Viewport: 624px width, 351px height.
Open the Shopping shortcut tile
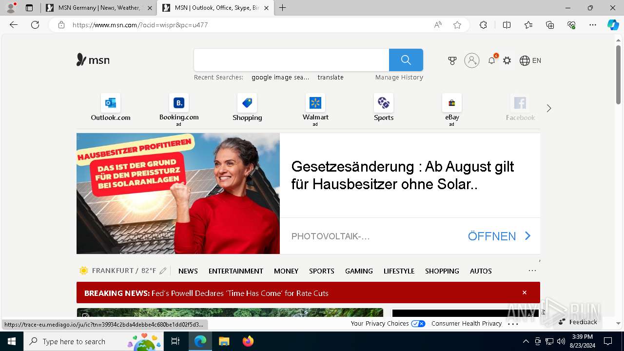click(x=247, y=108)
